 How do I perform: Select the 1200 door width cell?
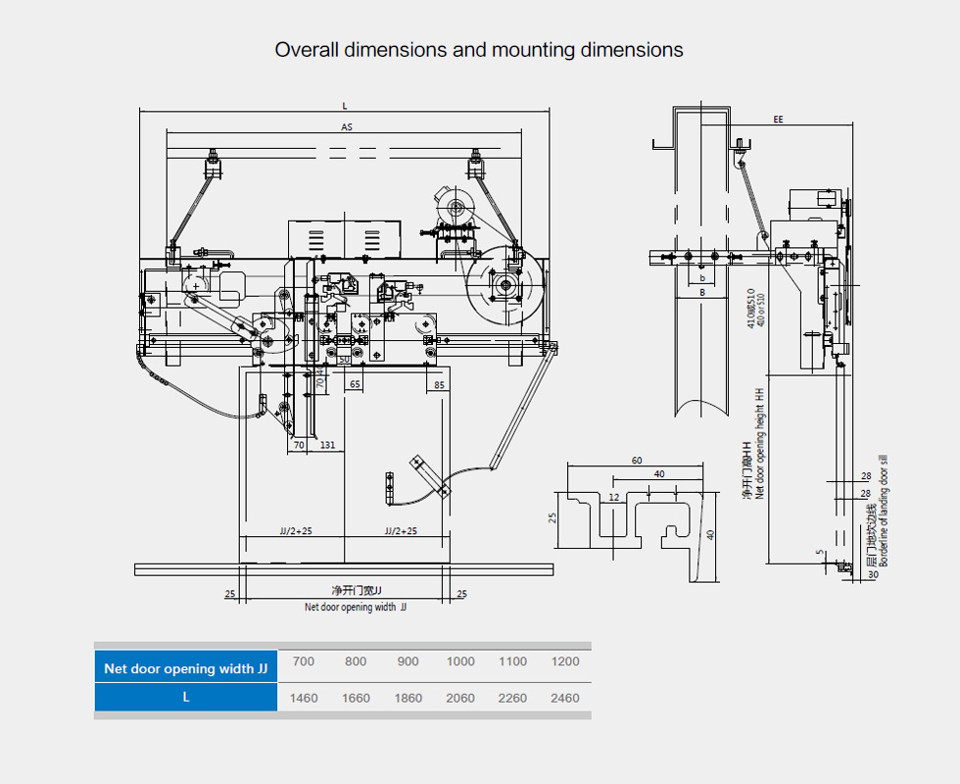tap(565, 661)
